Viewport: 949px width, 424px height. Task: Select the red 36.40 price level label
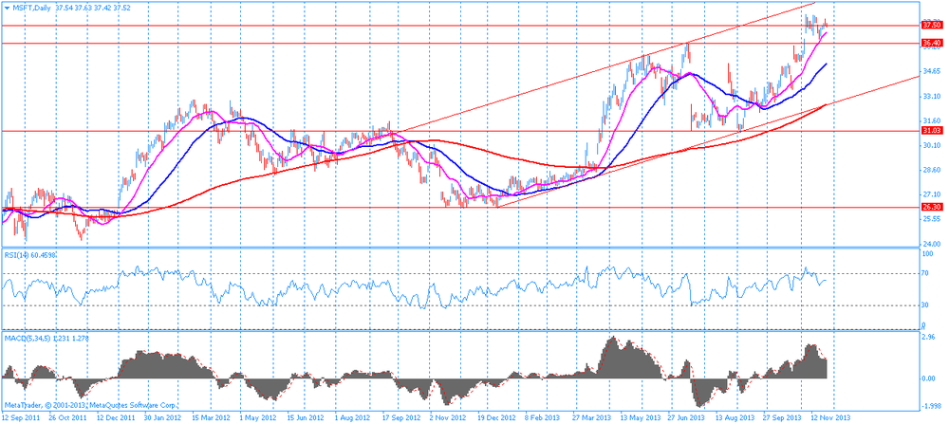(931, 43)
